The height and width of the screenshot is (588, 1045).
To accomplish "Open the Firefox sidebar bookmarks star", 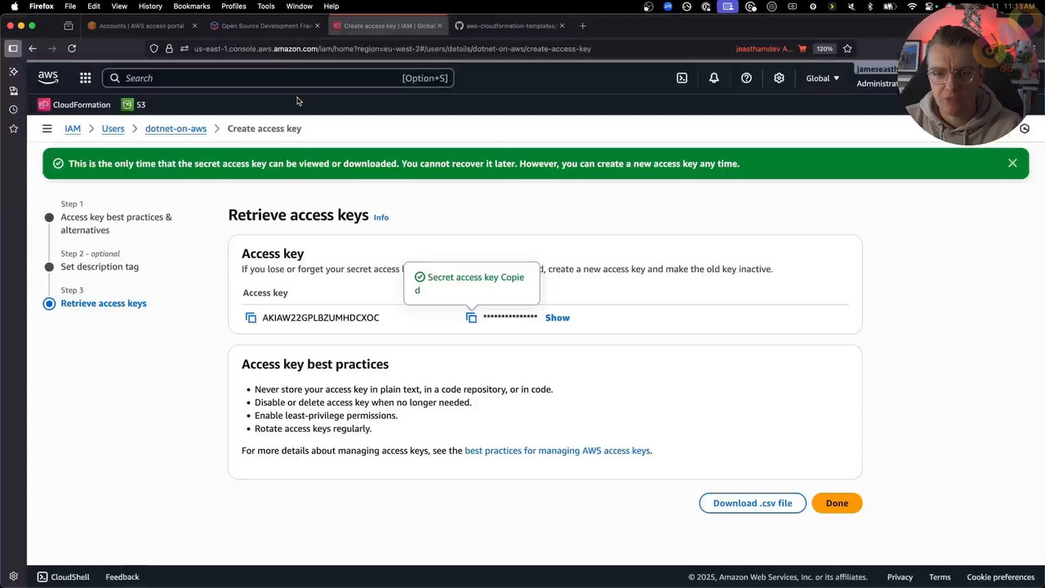I will (x=13, y=129).
